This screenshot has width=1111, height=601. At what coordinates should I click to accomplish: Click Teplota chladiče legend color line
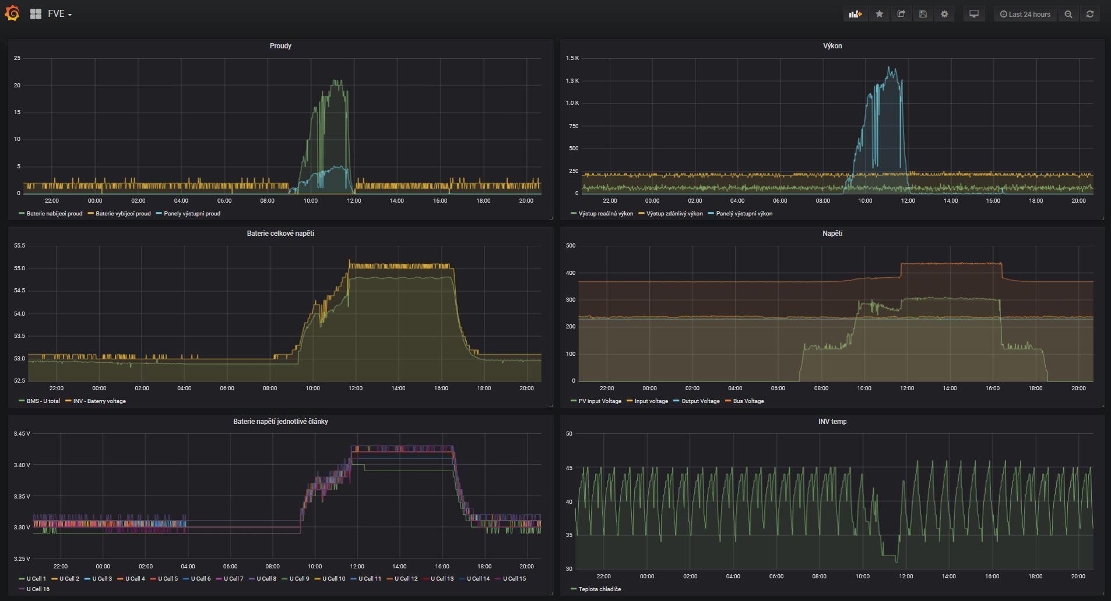(574, 589)
